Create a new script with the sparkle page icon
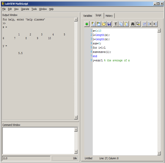This screenshot has height=163, width=165. [93, 24]
